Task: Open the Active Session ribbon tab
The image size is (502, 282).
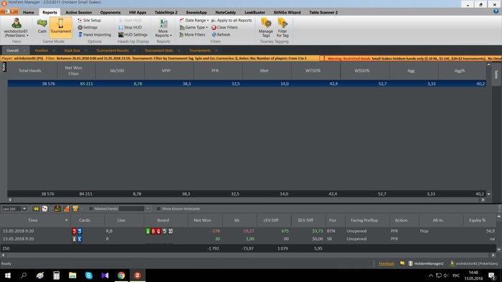Action: [78, 12]
